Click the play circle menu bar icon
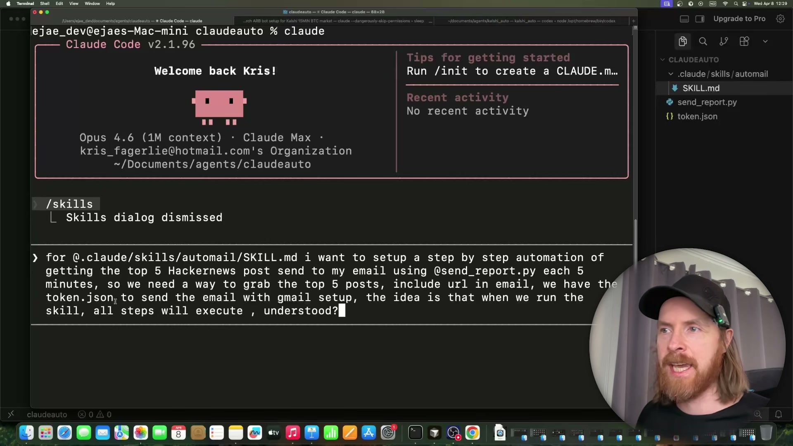 (701, 3)
